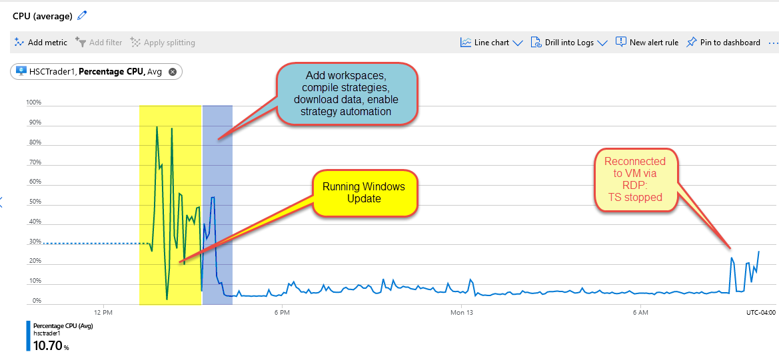Click the Mon 13 time axis label
This screenshot has width=779, height=360.
tap(462, 312)
